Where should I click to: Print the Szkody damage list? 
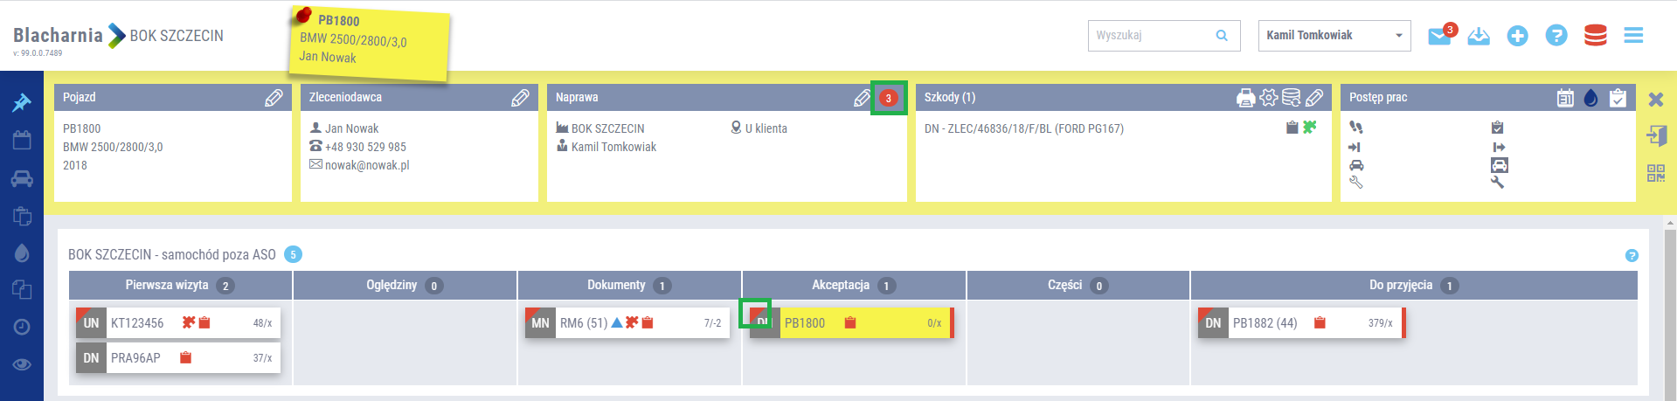click(x=1245, y=98)
